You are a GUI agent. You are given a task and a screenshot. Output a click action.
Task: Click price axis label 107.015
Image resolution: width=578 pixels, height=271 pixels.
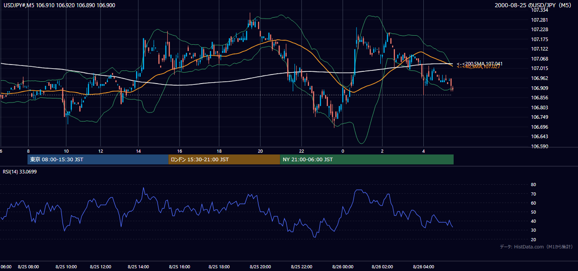coord(540,69)
